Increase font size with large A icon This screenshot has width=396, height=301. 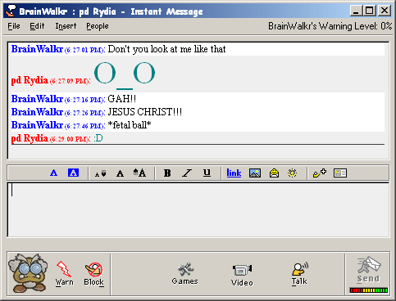[x=139, y=173]
